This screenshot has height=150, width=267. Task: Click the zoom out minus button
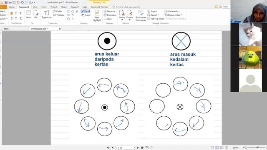point(246,147)
